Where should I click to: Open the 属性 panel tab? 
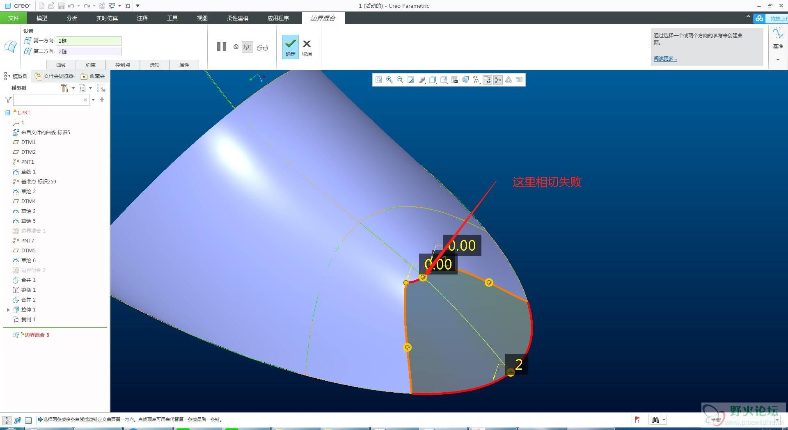click(184, 65)
